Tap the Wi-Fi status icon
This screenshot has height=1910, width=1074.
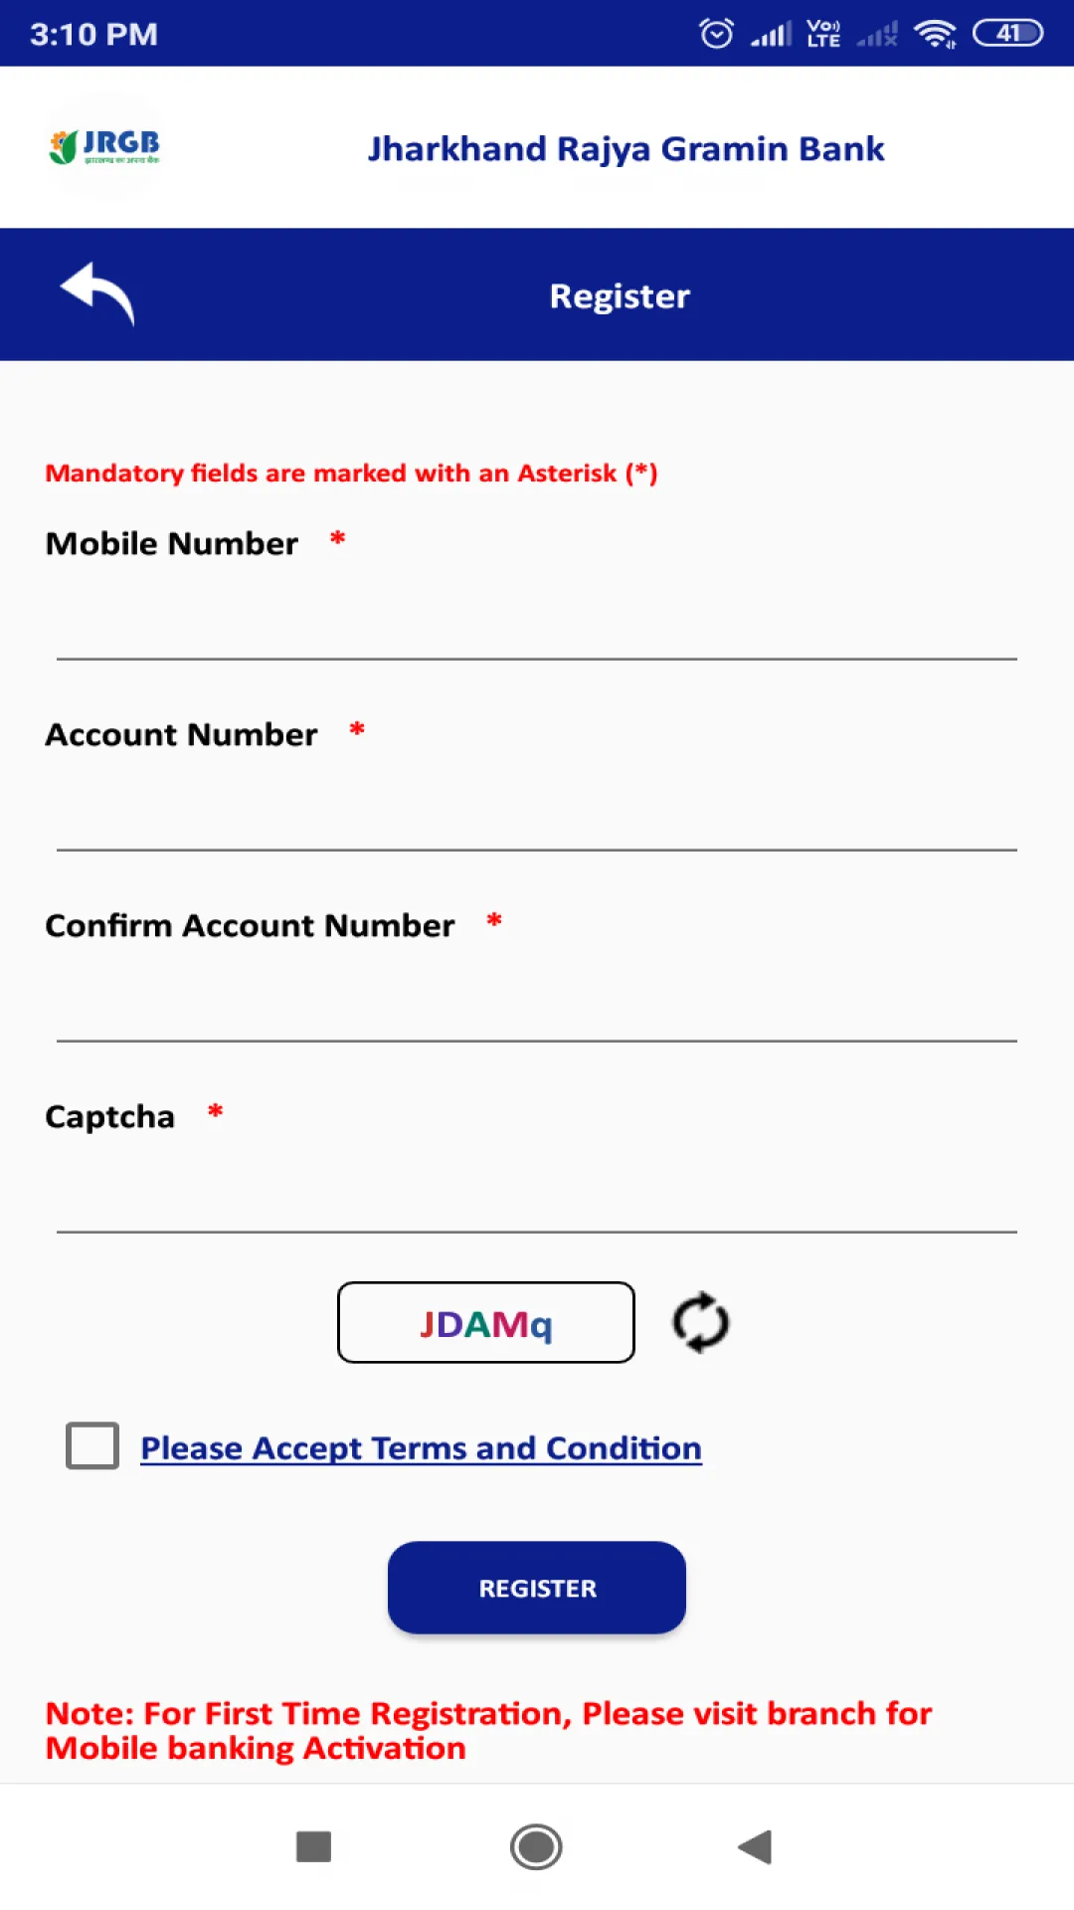point(935,34)
